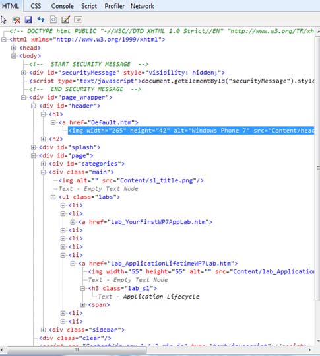Click the horizontal scrollbar thumb
Viewport: 320px width, 356px height.
(77, 349)
